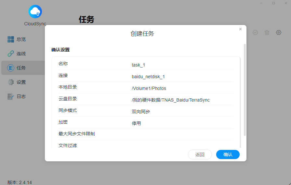Select the 连线 link chain icon
This screenshot has width=291, height=185.
point(11,54)
